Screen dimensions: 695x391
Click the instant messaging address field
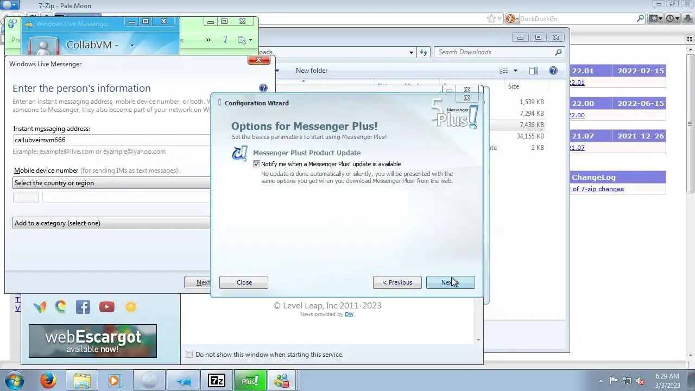(x=112, y=140)
